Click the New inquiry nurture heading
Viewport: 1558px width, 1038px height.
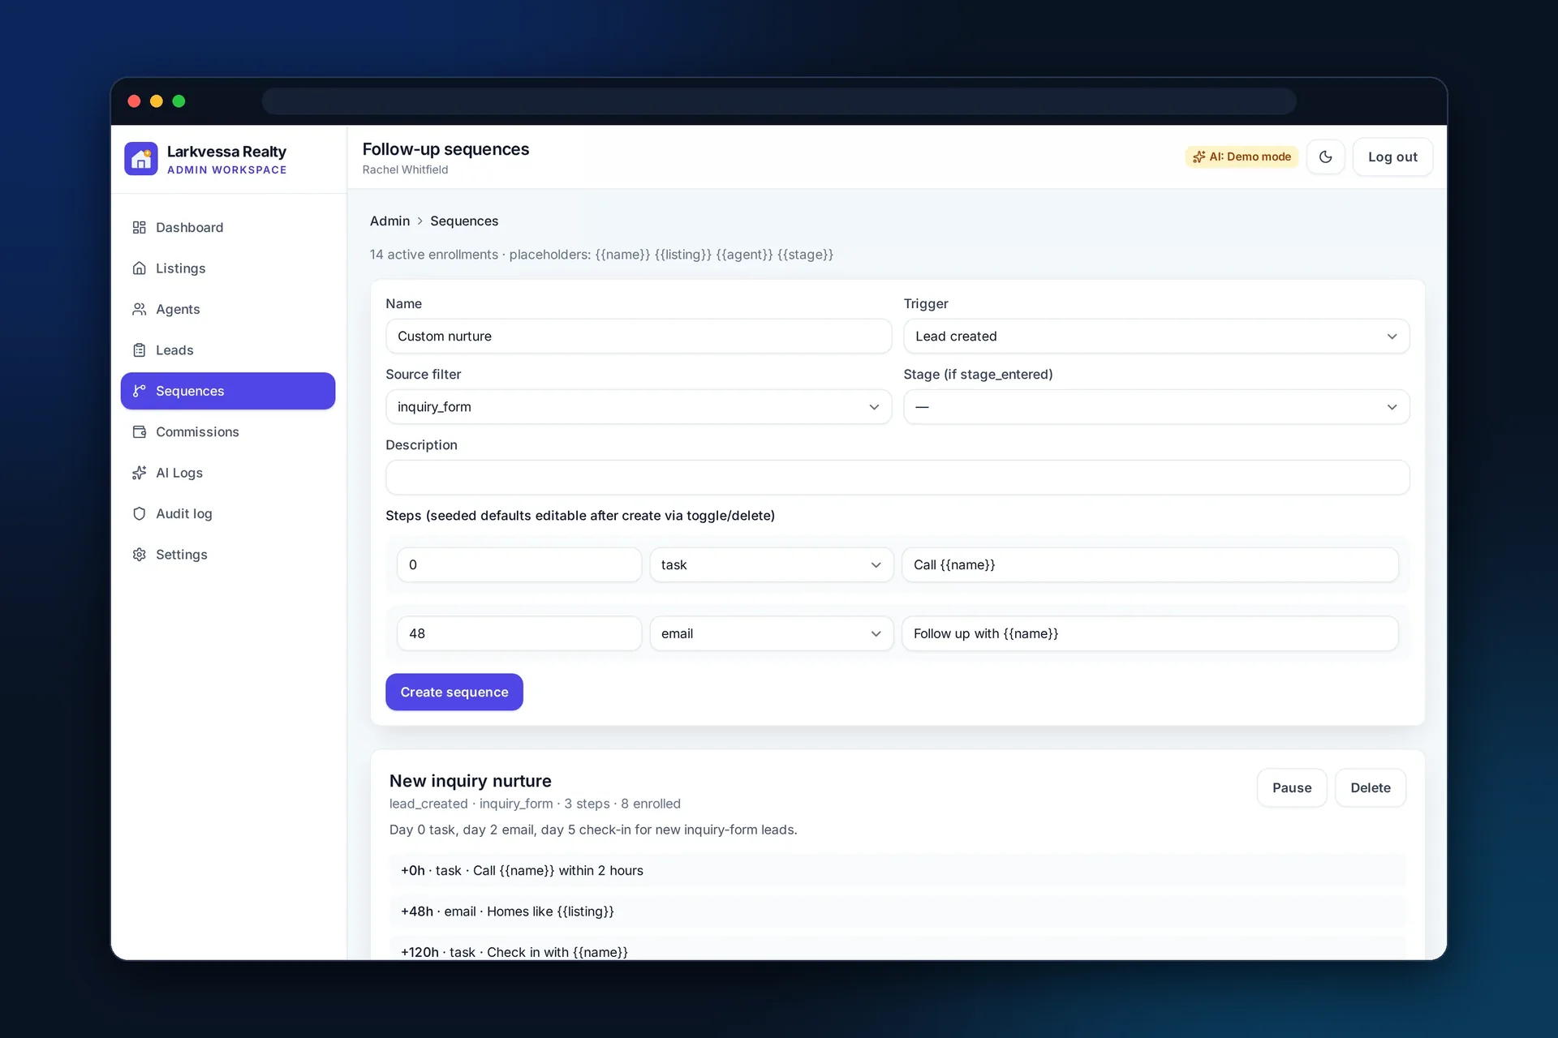[471, 781]
